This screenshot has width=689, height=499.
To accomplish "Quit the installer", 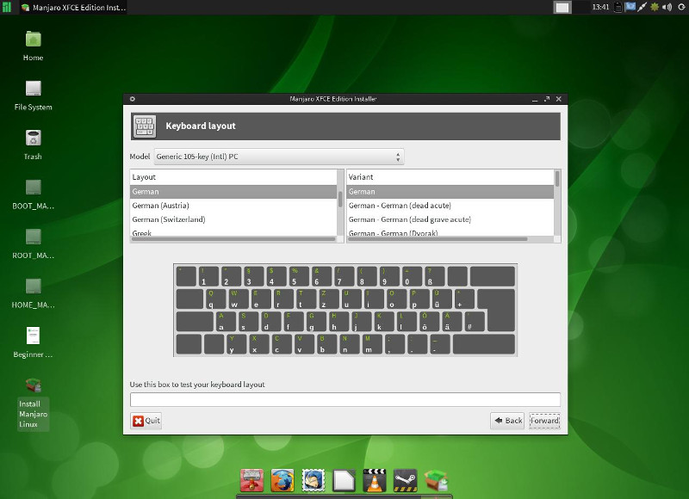I will [146, 421].
